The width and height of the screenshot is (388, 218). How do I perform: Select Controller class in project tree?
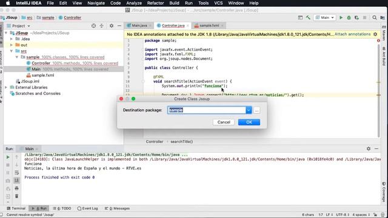point(41,63)
